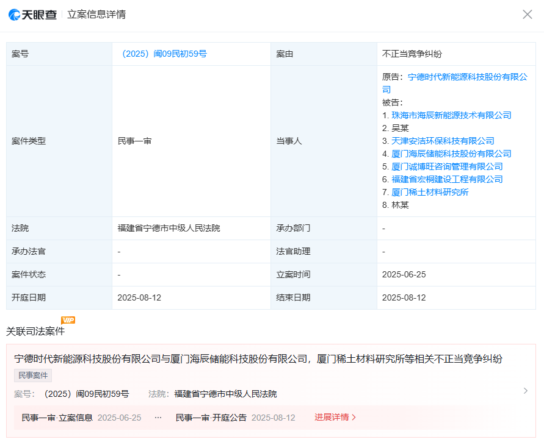The height and width of the screenshot is (445, 544).
Task: Open defendant 厦门海辰储能科技股份有限公司
Action: pos(451,154)
